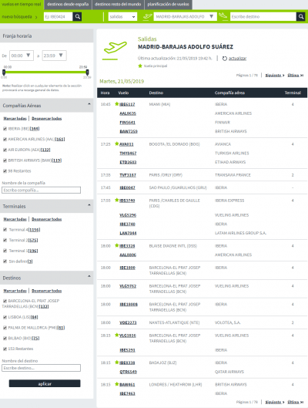Click the Compañía aérea column header
The width and height of the screenshot is (308, 408).
tap(229, 93)
